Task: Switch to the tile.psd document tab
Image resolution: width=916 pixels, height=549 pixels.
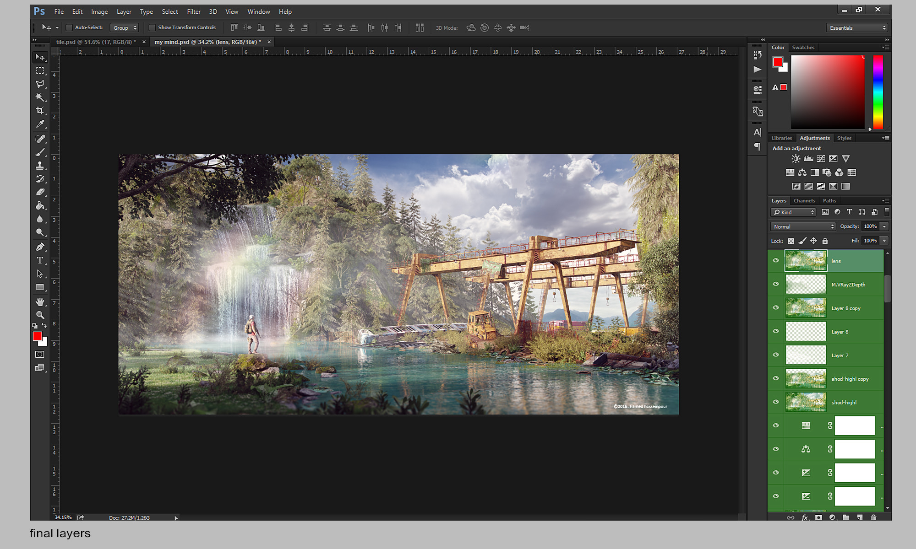Action: [96, 42]
